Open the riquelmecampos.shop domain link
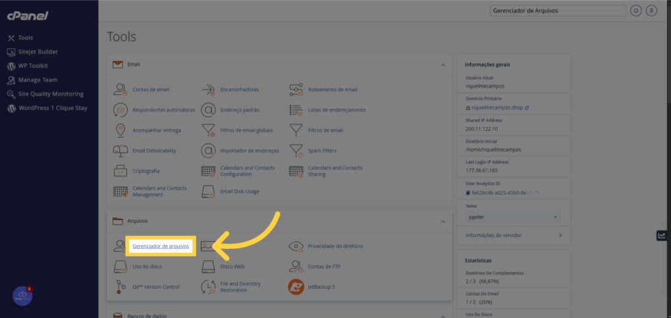 [x=497, y=108]
